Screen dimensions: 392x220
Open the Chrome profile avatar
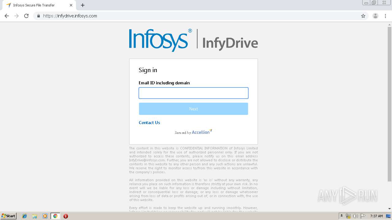click(x=375, y=16)
